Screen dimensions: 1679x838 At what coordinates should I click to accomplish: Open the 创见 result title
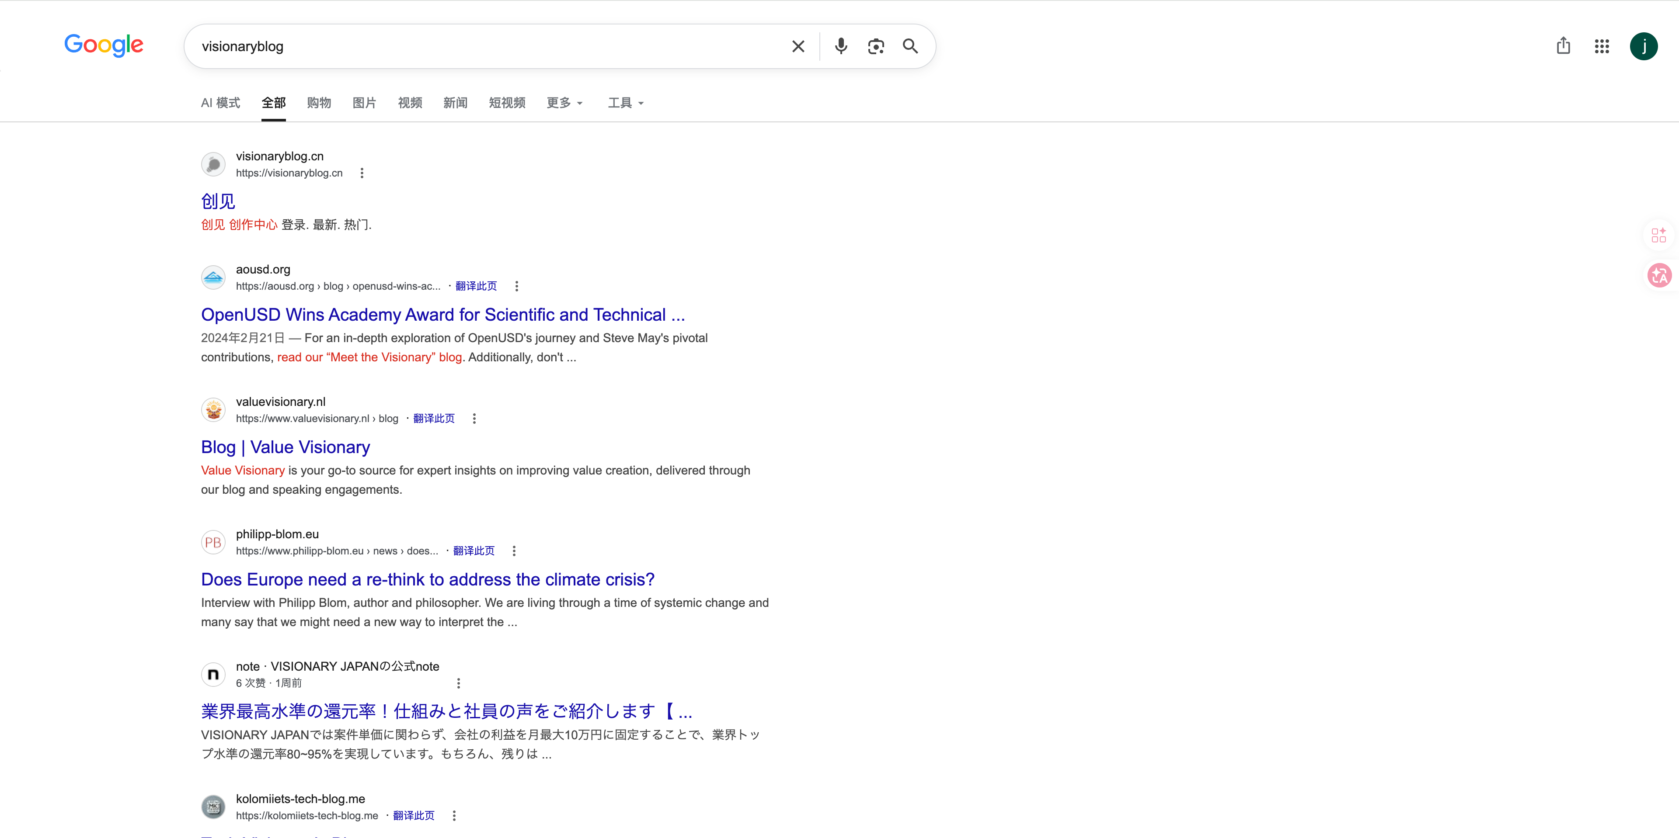218,201
